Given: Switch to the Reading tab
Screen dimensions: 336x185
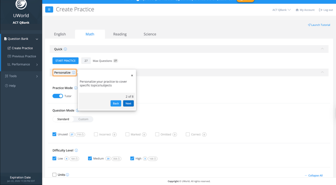Looking at the screenshot, I should tap(120, 34).
